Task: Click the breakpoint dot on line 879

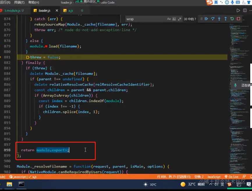Action: 46,46
